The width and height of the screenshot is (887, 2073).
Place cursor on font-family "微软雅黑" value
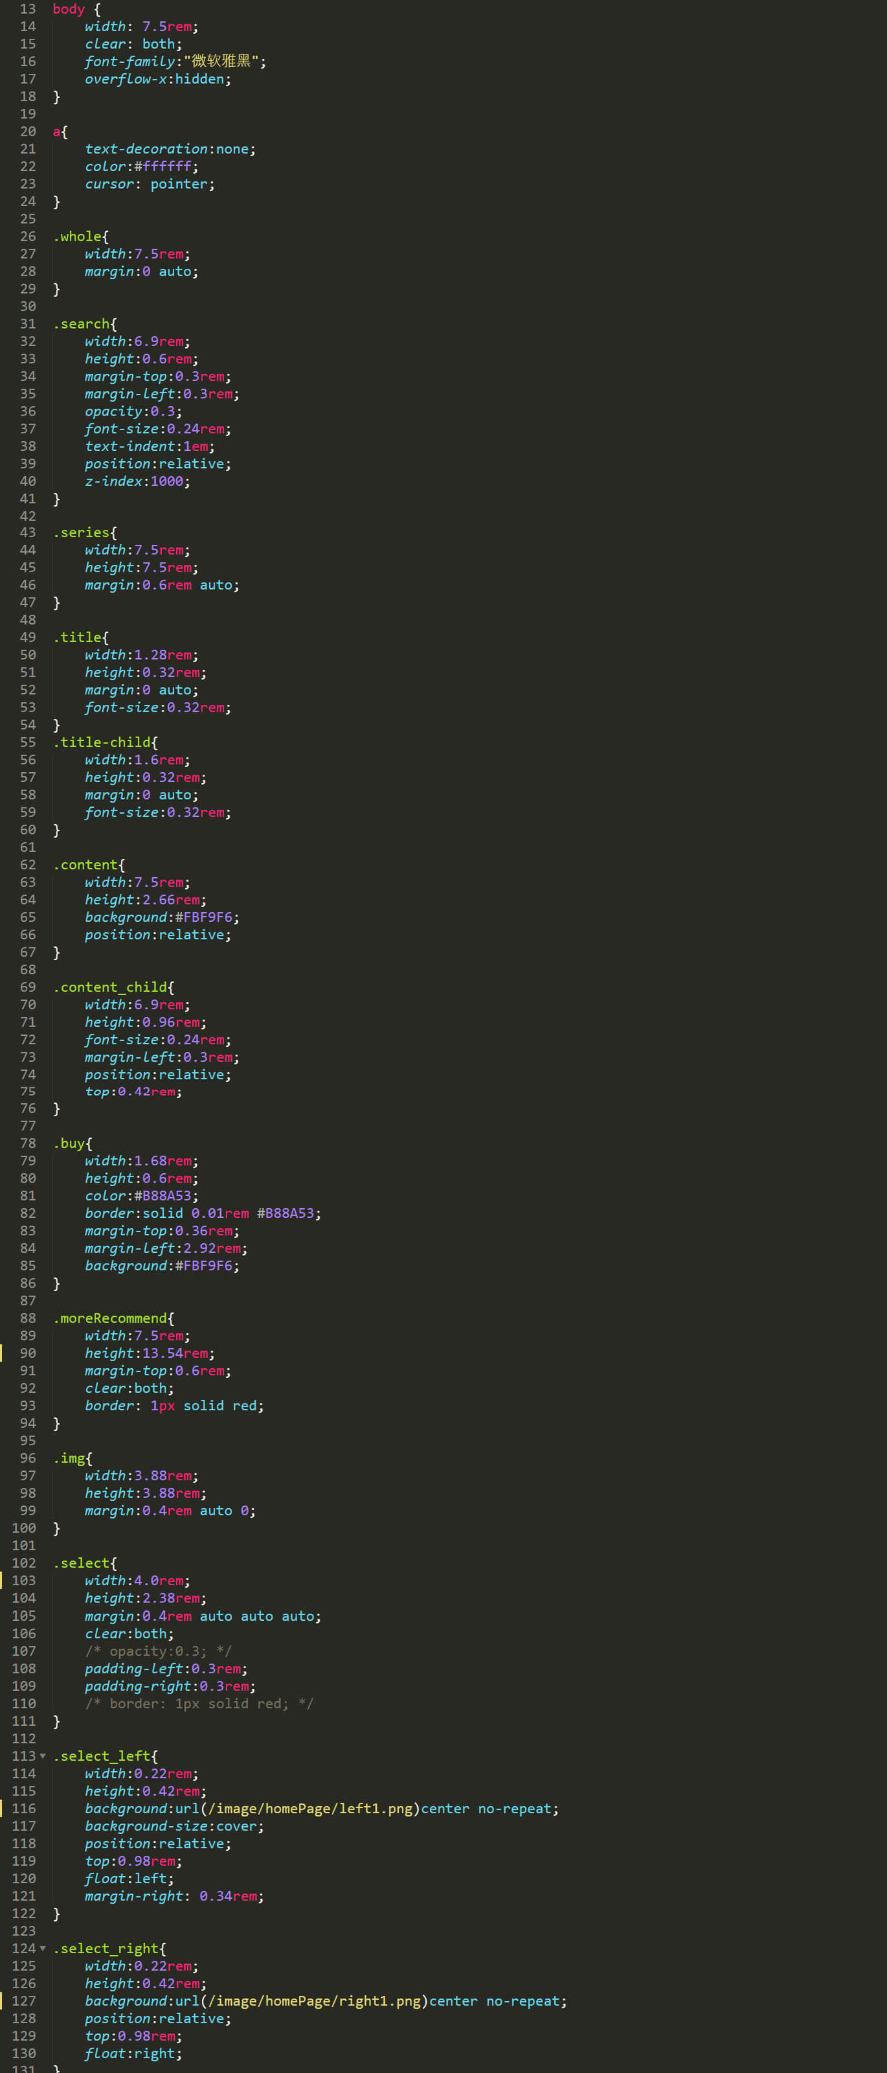(220, 61)
